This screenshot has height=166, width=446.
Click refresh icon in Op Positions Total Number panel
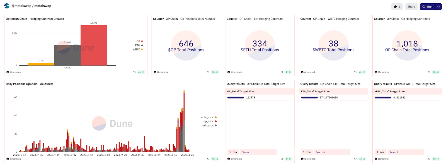tap(208, 72)
